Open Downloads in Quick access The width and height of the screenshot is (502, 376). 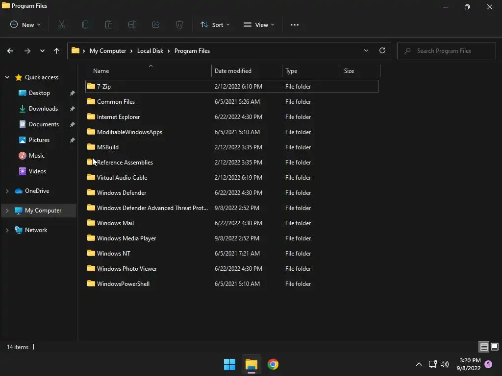point(43,108)
